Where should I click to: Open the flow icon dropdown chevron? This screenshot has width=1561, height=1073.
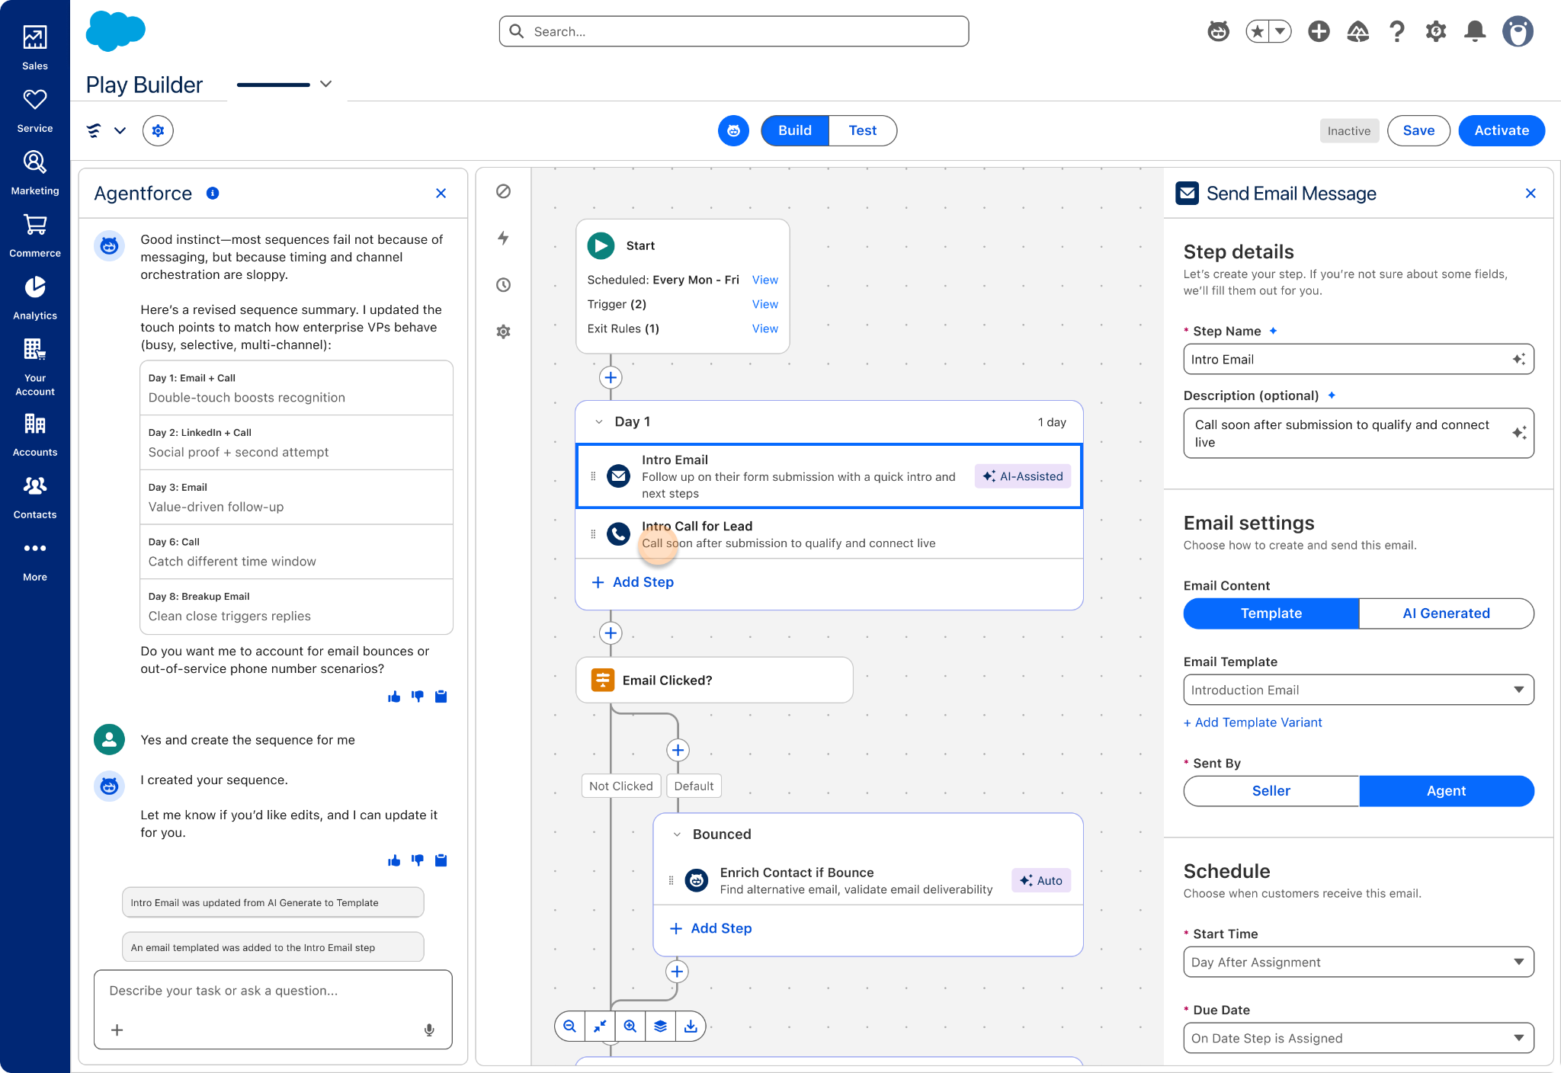click(120, 130)
